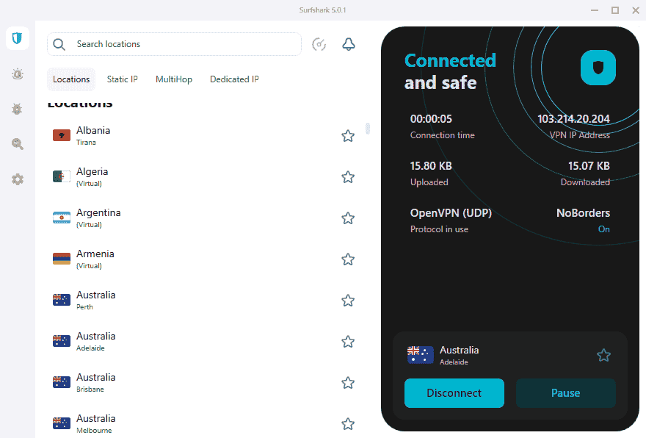The height and width of the screenshot is (438, 646).
Task: Click the Connected and safe heading
Action: [450, 72]
